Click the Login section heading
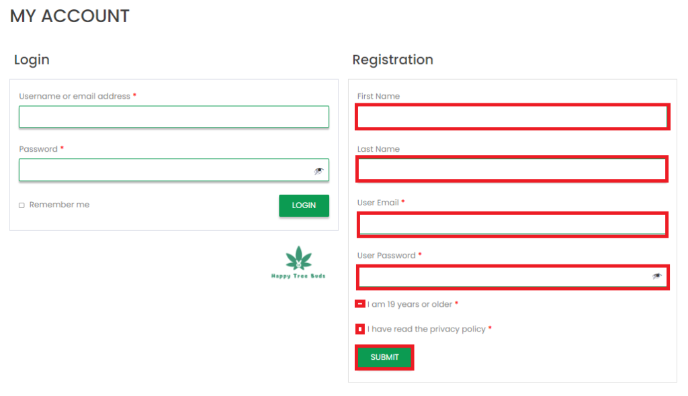688x396 pixels. (32, 60)
